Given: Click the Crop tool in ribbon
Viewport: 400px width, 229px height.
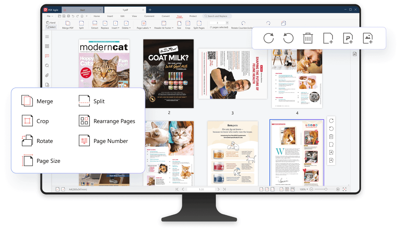Looking at the screenshot, I should tap(188, 25).
